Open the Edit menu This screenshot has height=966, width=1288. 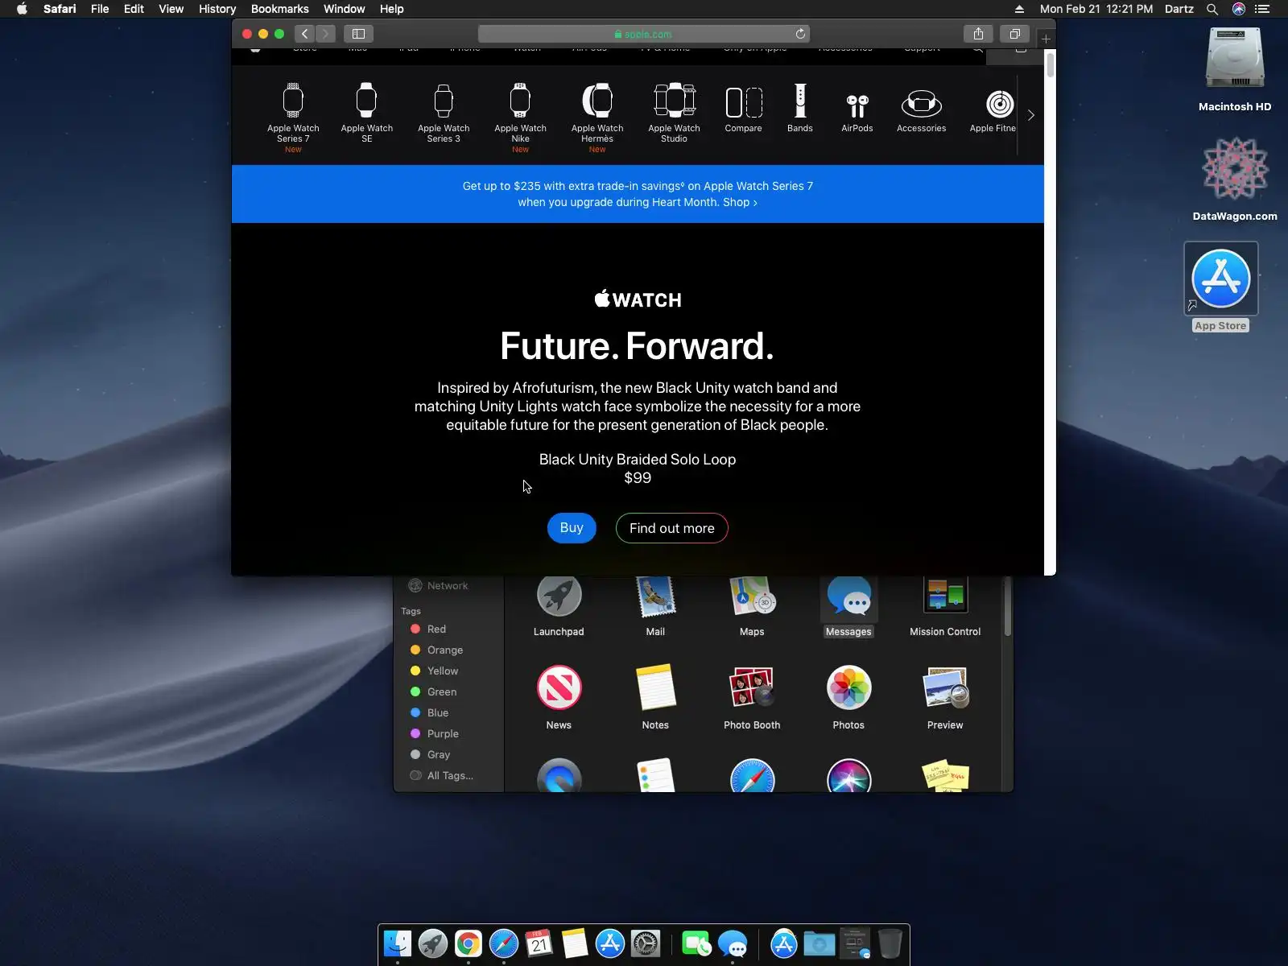134,9
